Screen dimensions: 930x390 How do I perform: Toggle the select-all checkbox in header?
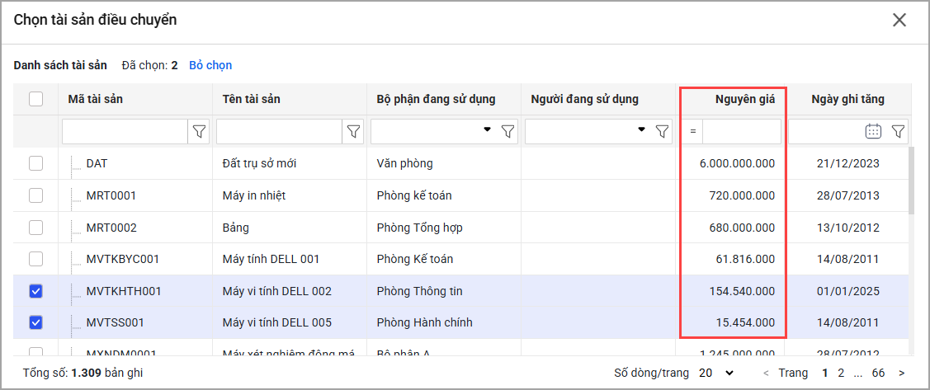(36, 99)
